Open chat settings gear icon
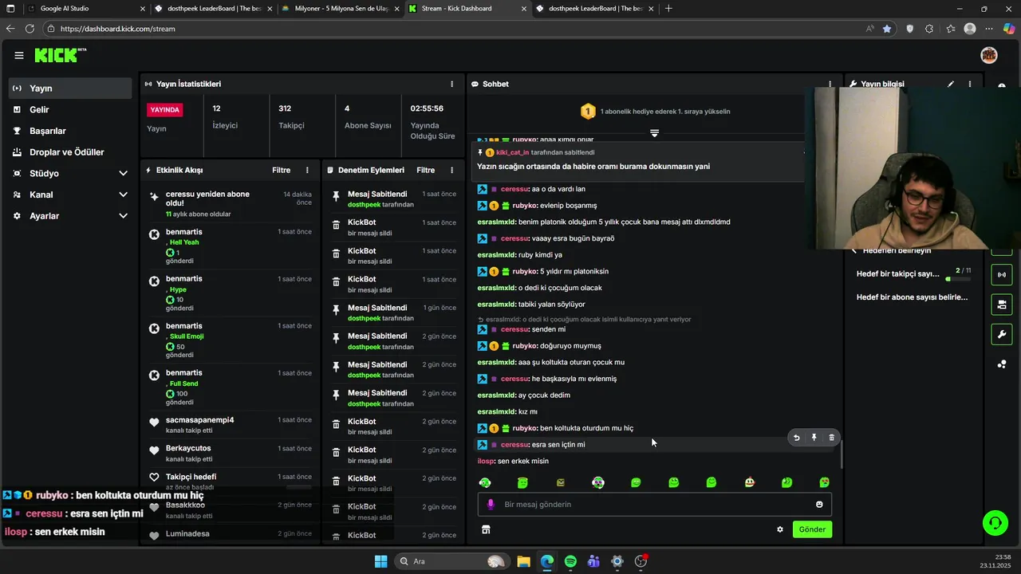Viewport: 1021px width, 574px height. [x=780, y=529]
